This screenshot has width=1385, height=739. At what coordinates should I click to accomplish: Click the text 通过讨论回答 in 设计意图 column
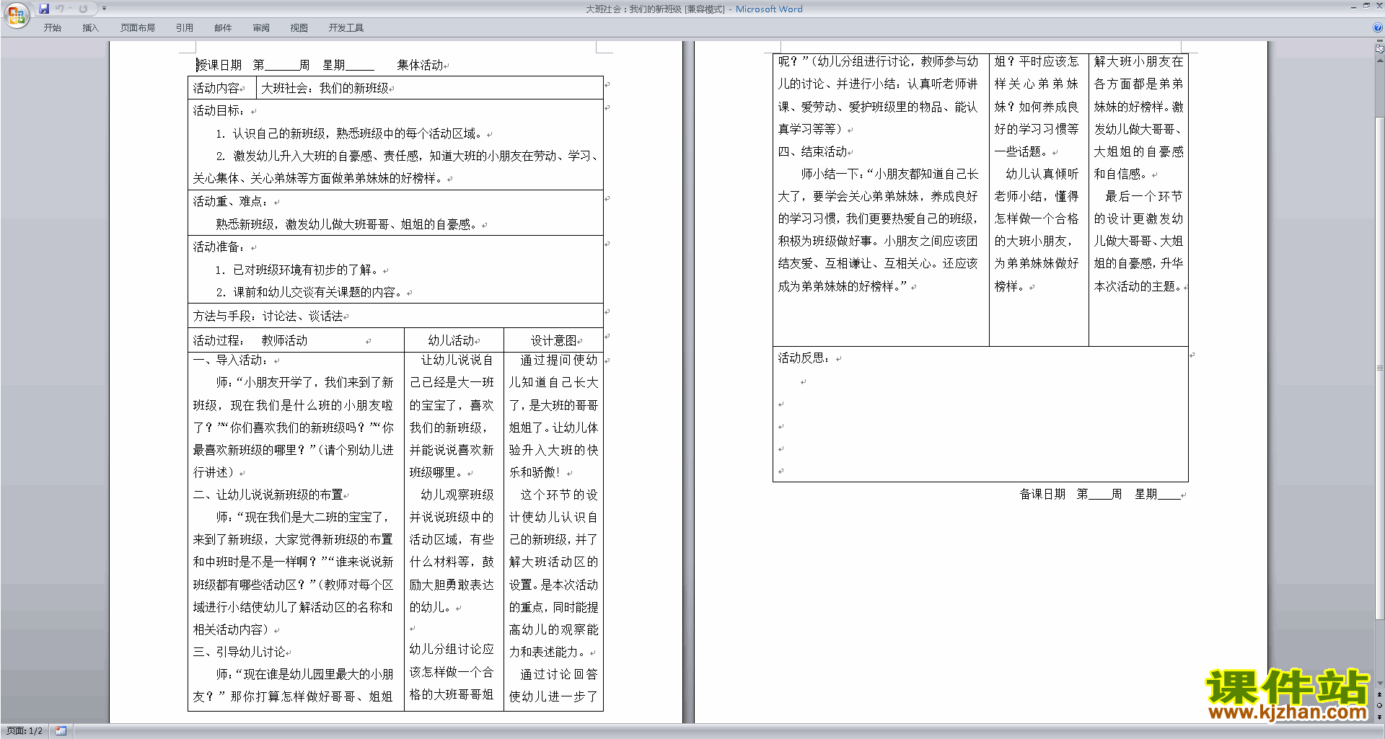559,674
